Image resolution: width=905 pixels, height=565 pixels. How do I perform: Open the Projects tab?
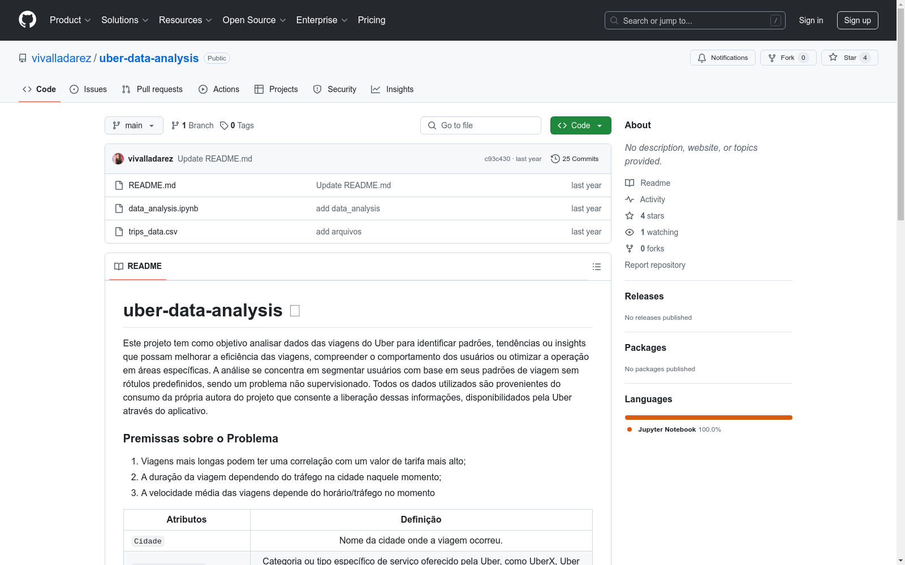coord(276,89)
